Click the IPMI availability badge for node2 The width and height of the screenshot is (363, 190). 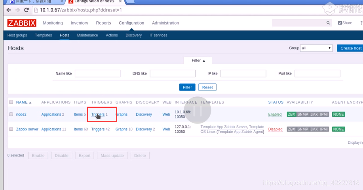(x=324, y=115)
